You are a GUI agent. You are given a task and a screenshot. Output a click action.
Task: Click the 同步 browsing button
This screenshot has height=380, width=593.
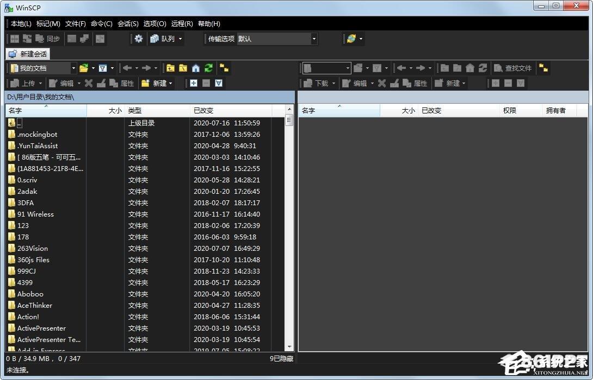pyautogui.click(x=48, y=39)
